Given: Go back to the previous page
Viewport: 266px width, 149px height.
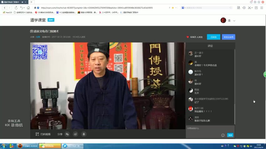Looking at the screenshot, I should click(5, 8).
